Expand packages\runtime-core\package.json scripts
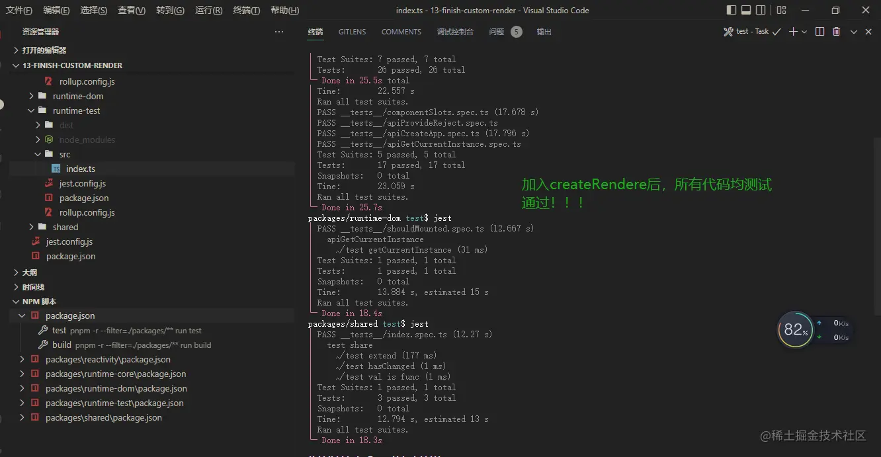 click(152, 374)
